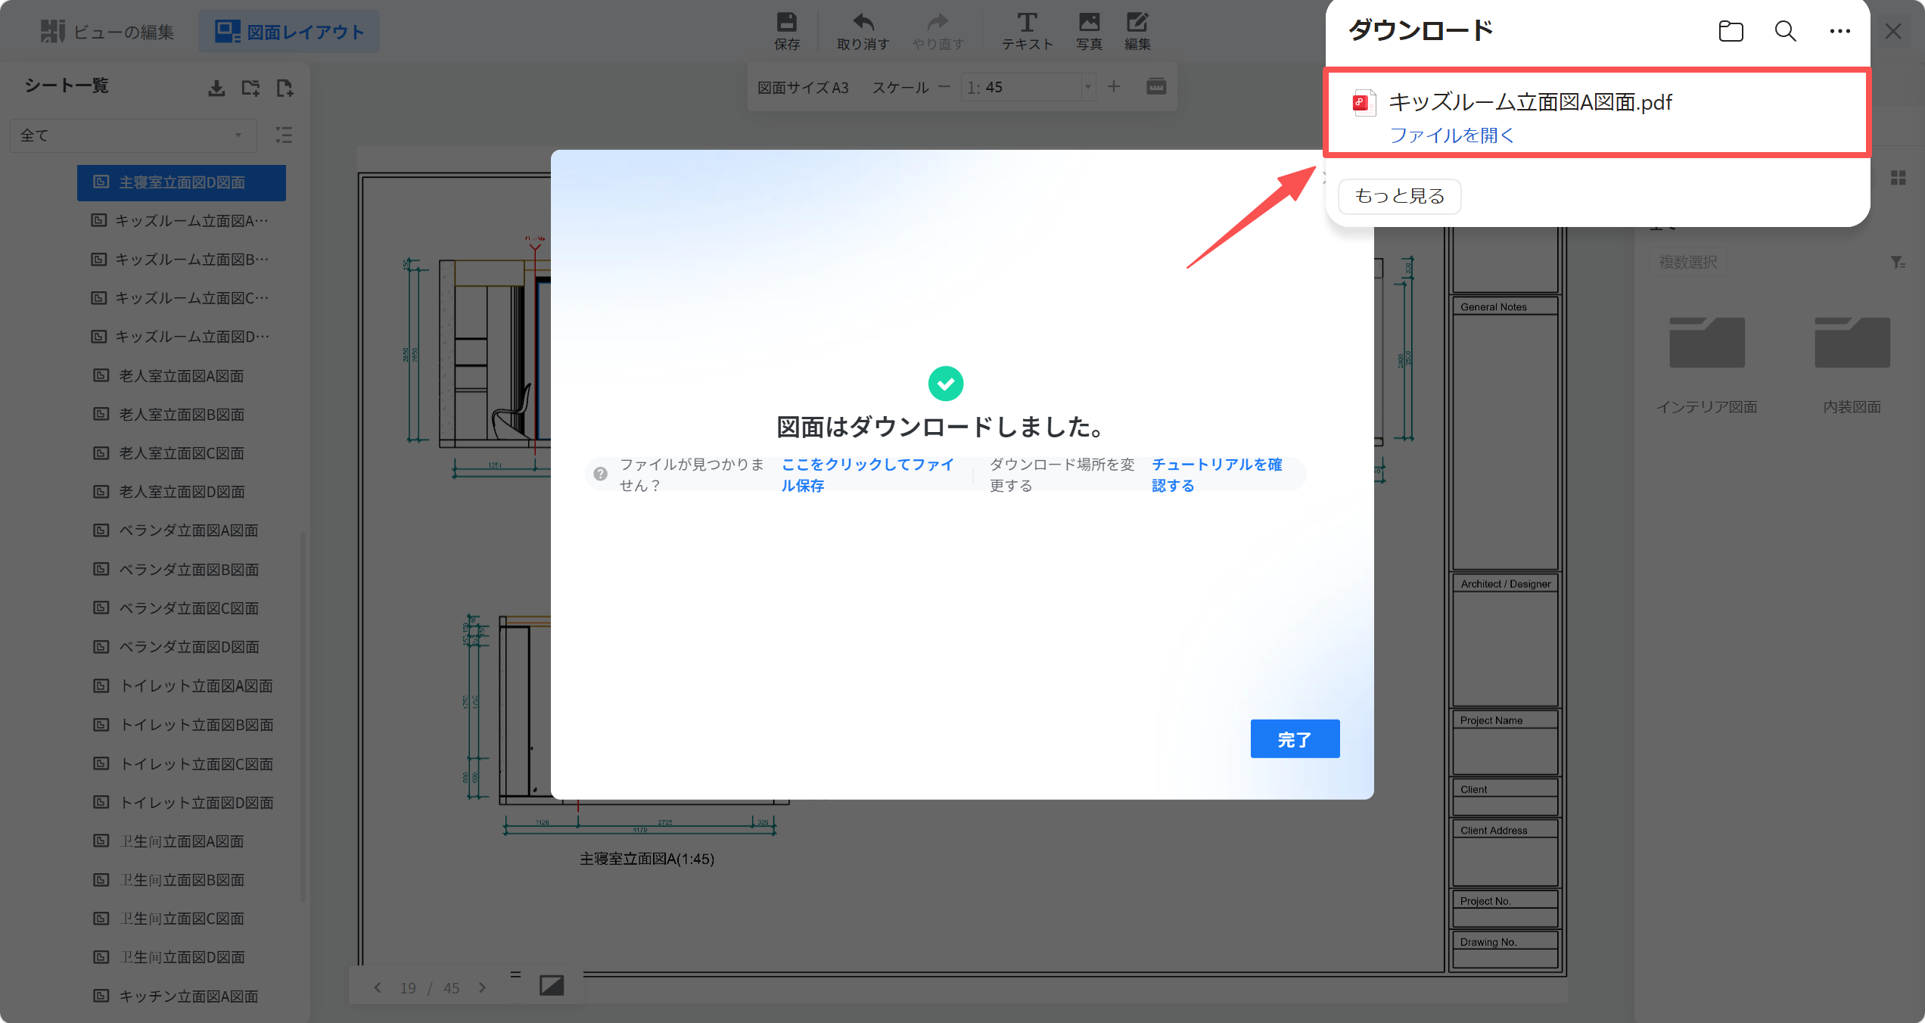Click ここをクリックしてファイル保存 link
The image size is (1925, 1023).
868,474
